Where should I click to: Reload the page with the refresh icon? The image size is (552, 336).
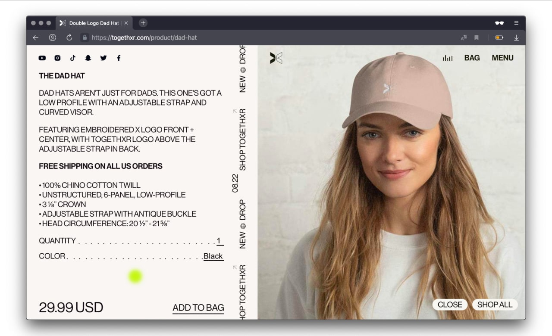click(x=69, y=37)
